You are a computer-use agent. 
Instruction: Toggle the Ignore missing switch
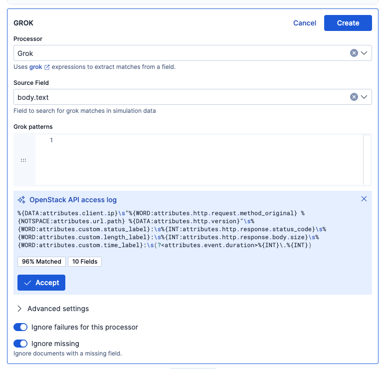tap(20, 344)
